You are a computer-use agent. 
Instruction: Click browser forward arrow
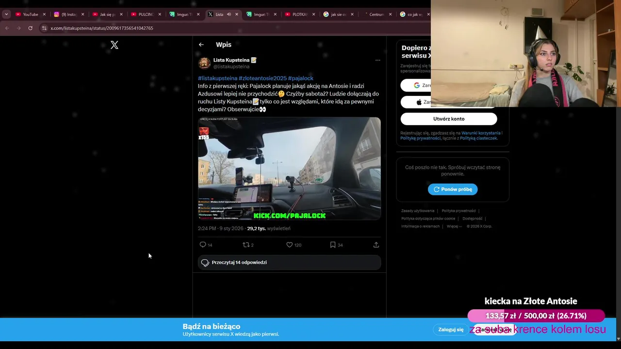18,28
